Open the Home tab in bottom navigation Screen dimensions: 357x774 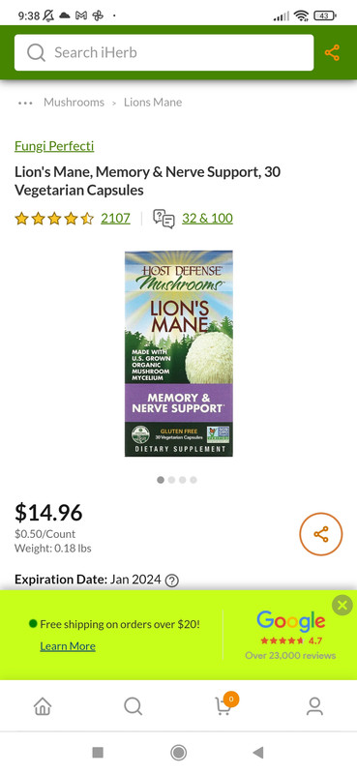(x=43, y=706)
